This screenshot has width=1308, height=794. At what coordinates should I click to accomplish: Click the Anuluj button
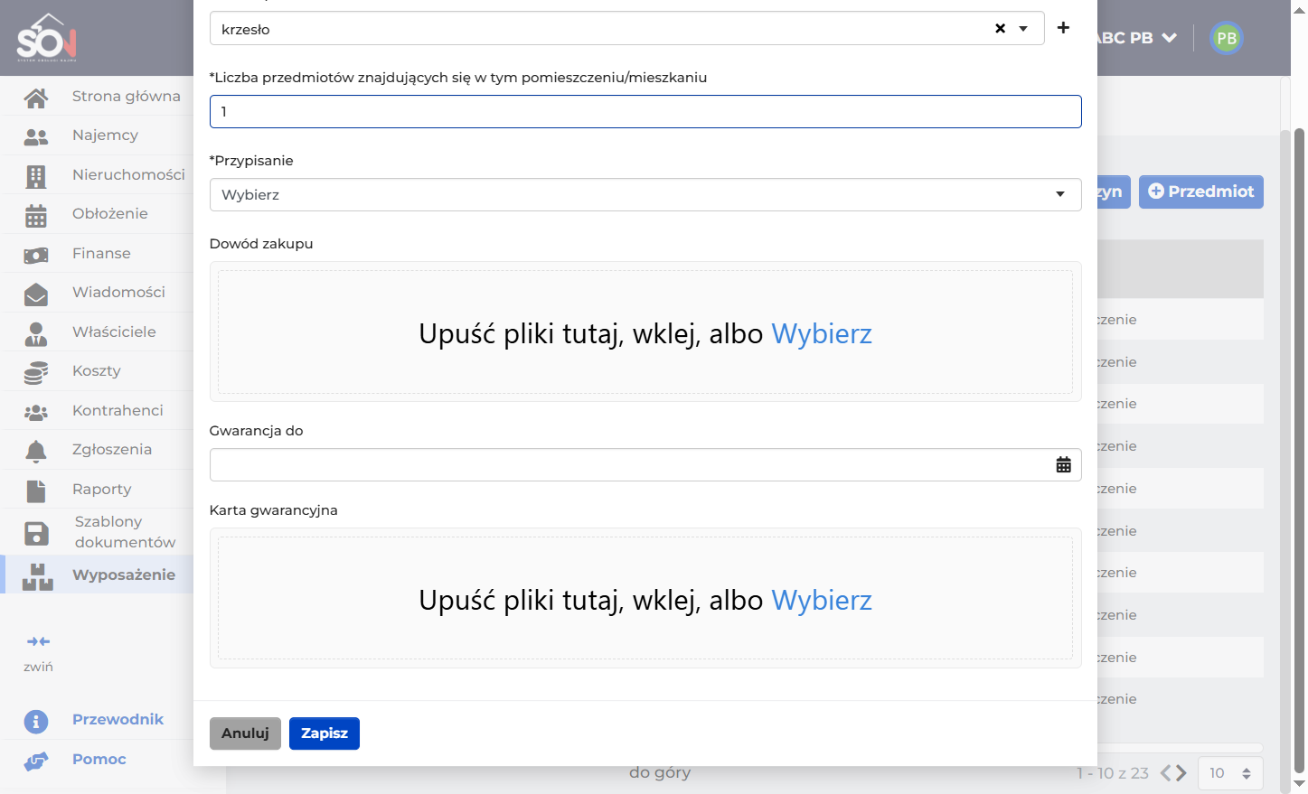[245, 733]
